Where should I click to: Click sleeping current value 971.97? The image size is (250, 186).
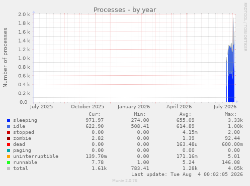[x=95, y=120]
